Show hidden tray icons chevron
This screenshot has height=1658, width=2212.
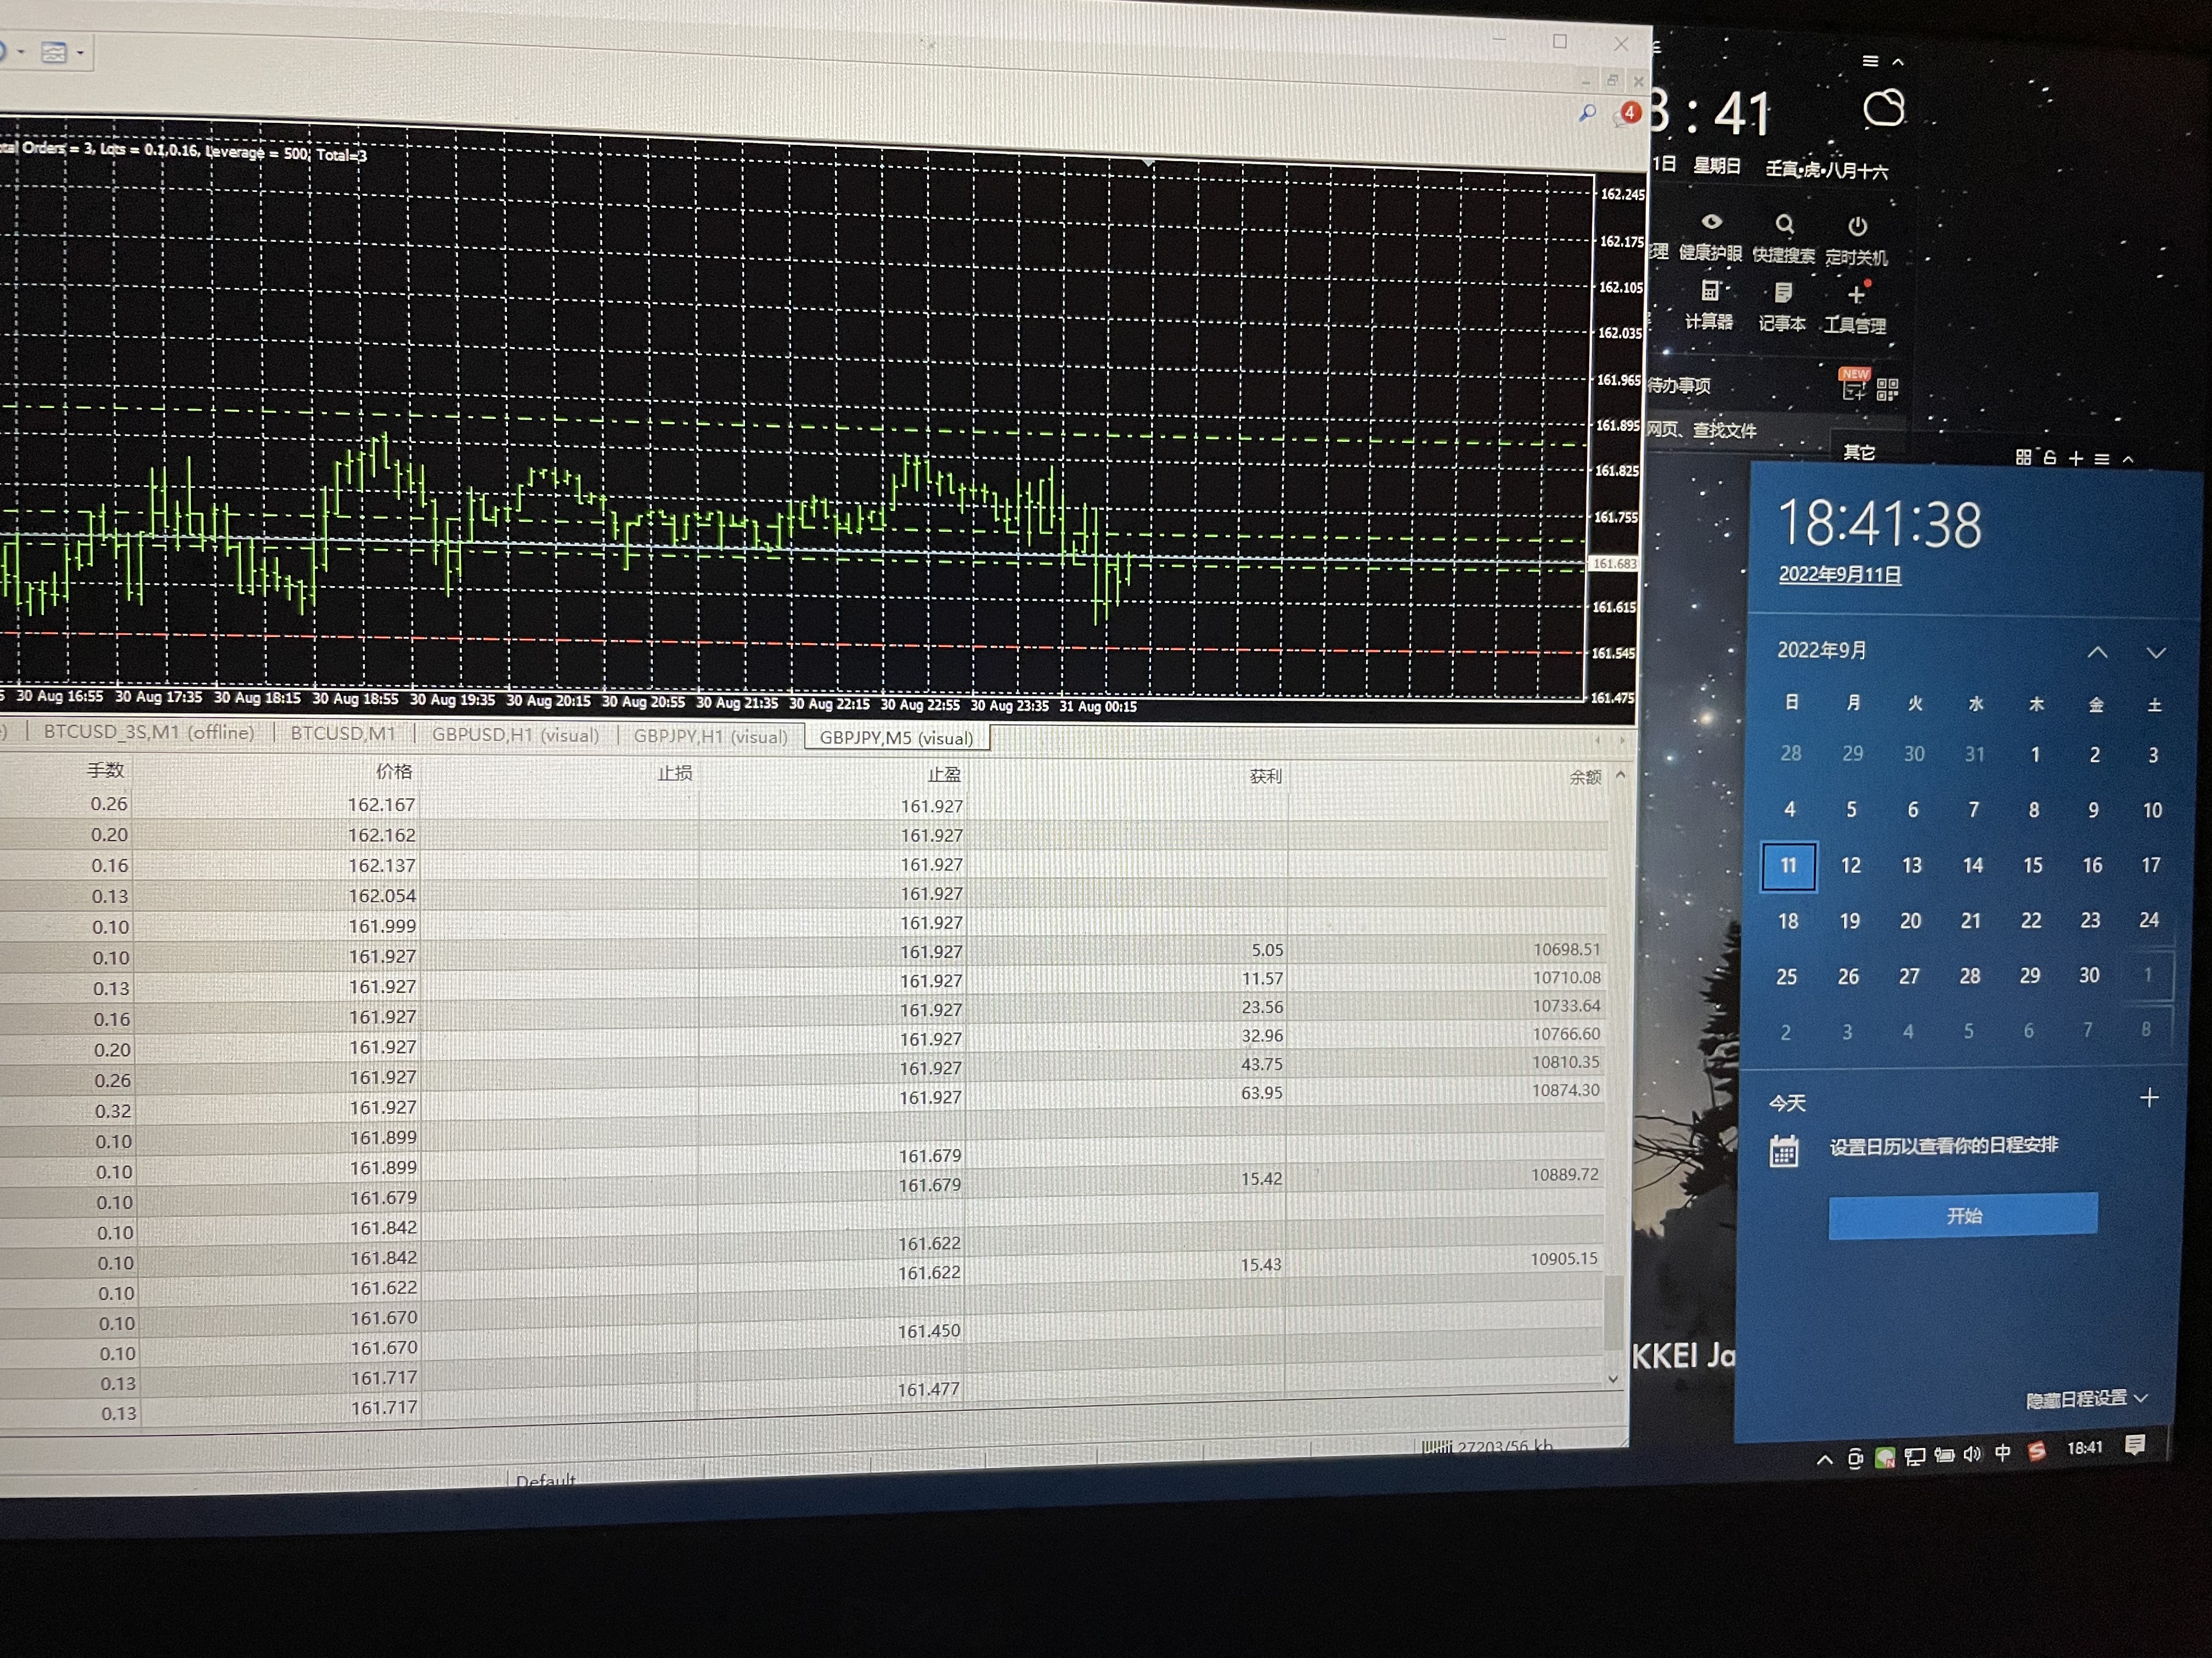click(x=1825, y=1459)
